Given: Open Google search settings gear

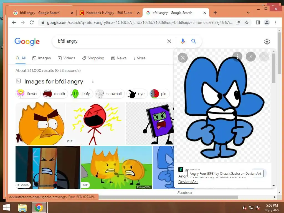Looking at the screenshot, I should [267, 42].
